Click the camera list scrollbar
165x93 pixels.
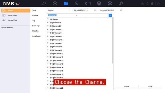click(112, 40)
